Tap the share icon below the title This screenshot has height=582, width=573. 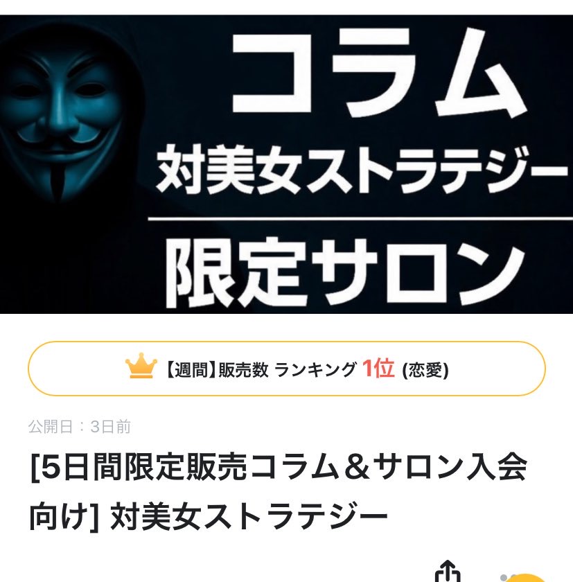click(x=448, y=572)
